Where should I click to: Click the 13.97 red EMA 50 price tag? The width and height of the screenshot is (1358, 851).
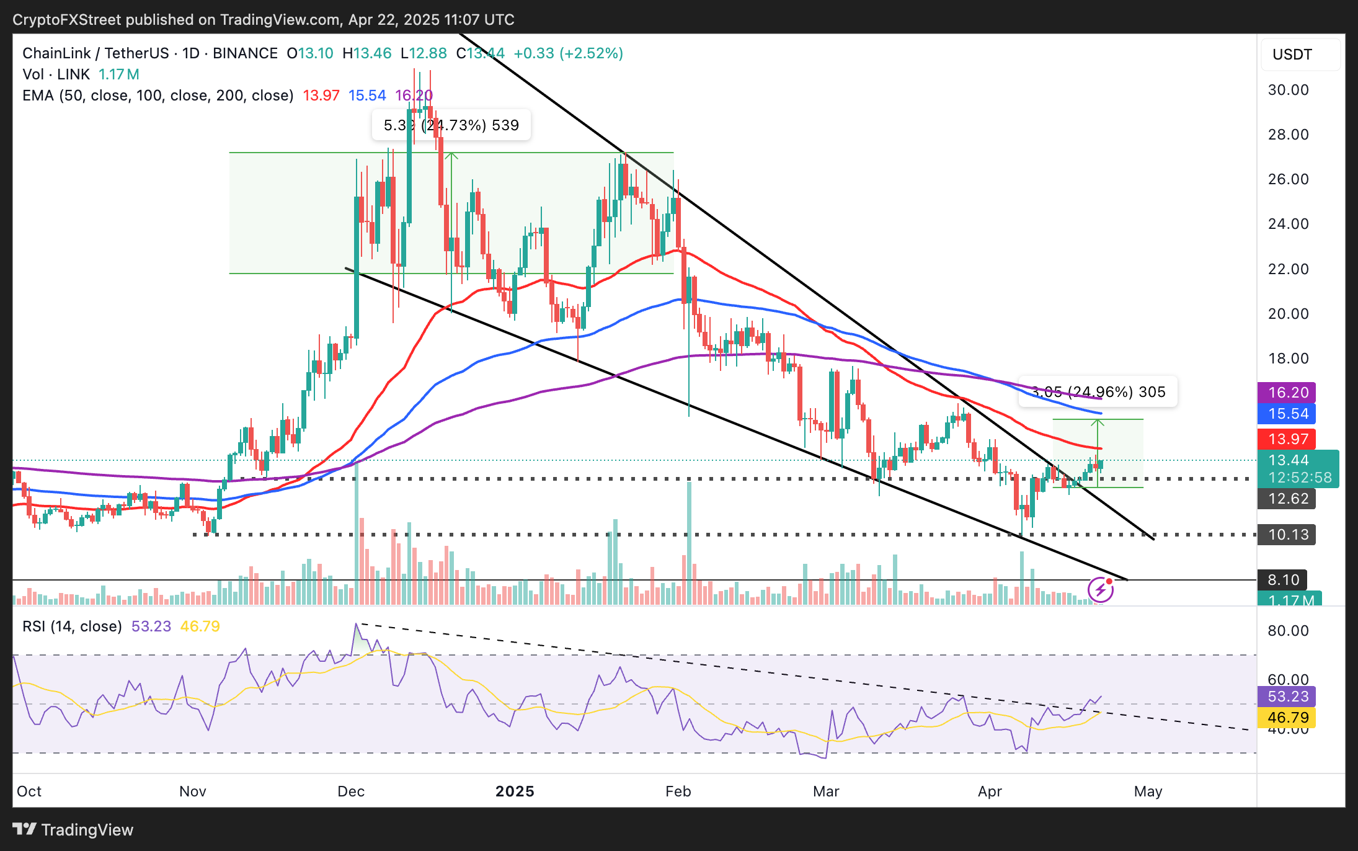[1287, 439]
